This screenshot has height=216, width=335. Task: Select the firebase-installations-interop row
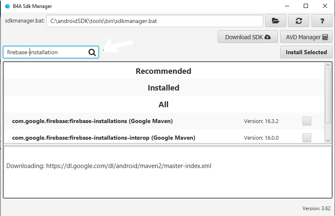(x=103, y=138)
